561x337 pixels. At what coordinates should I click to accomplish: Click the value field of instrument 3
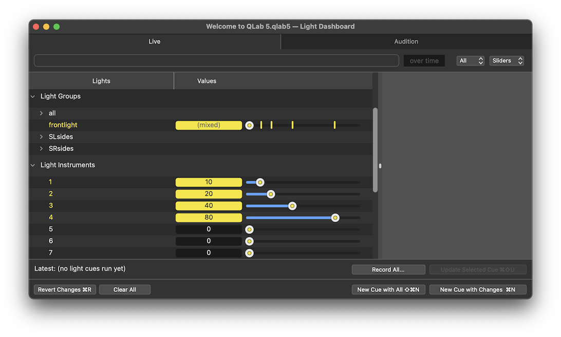(209, 206)
